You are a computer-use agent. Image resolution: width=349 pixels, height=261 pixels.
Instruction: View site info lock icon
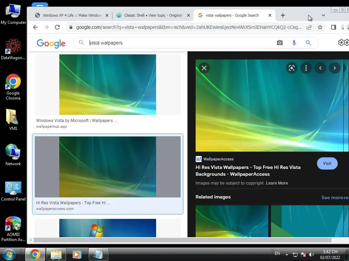pyautogui.click(x=71, y=27)
